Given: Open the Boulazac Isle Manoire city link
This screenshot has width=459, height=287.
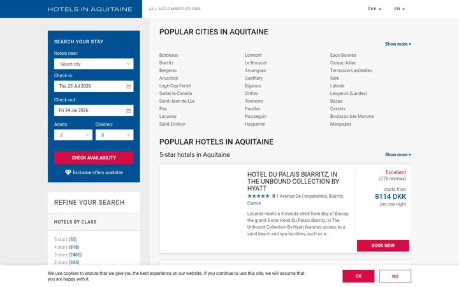Looking at the screenshot, I should (352, 116).
